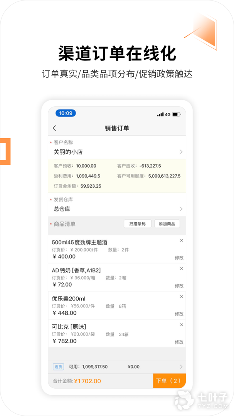The image size is (234, 416).
Task: Tap the signal strength 4G indicator
Action: click(x=163, y=114)
